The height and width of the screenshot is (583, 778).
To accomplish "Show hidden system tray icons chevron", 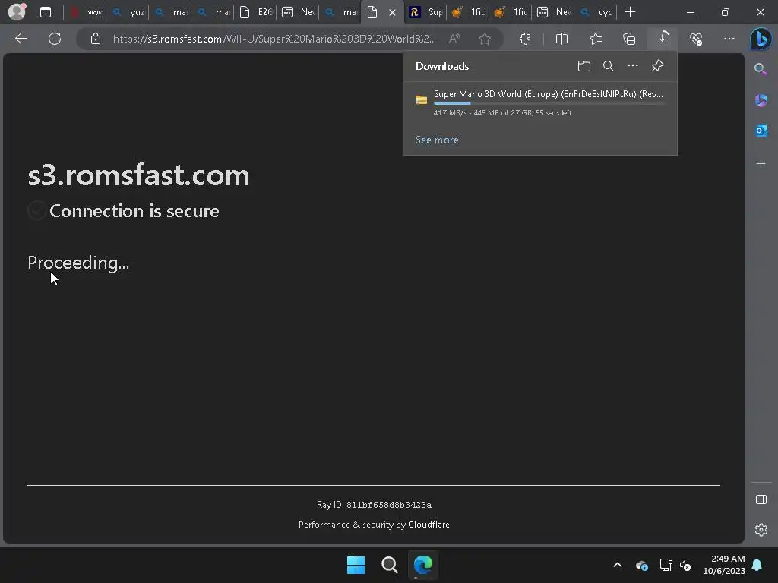I will click(618, 565).
